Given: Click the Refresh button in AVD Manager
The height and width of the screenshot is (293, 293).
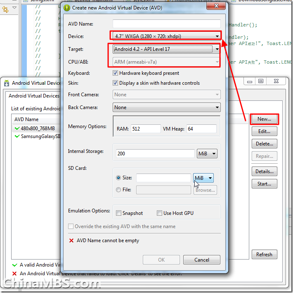Looking at the screenshot, I should click(264, 255).
